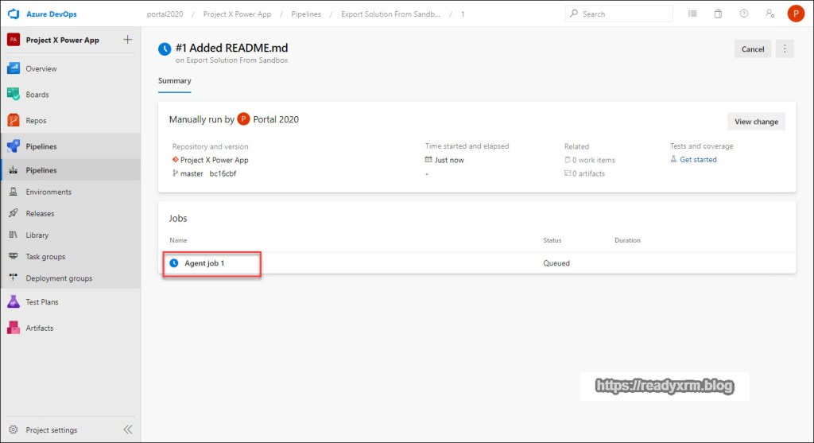Select Library in the Pipelines submenu

point(37,235)
